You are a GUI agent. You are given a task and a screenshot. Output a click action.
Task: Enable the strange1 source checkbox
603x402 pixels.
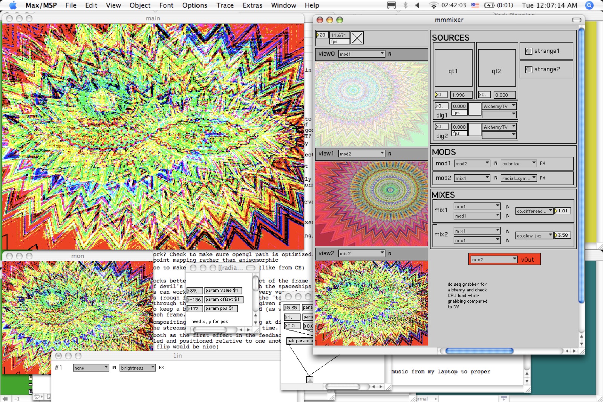tap(529, 51)
